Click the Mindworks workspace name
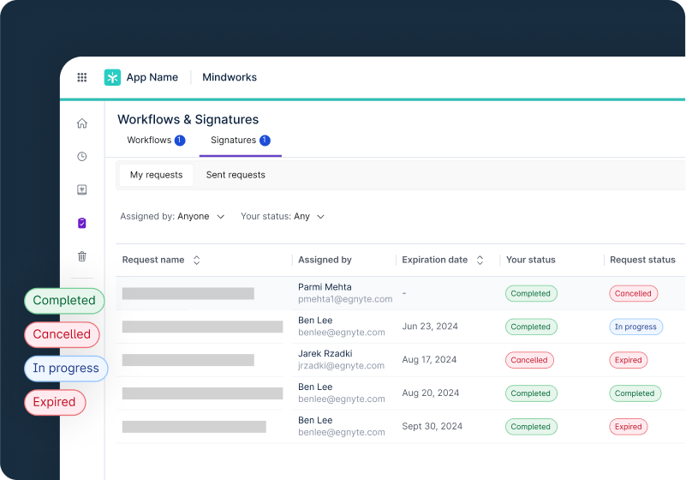This screenshot has height=480, width=686. click(229, 77)
